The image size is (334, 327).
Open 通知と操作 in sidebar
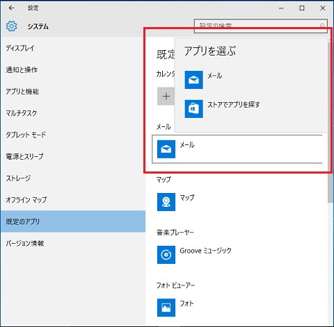[x=73, y=69]
